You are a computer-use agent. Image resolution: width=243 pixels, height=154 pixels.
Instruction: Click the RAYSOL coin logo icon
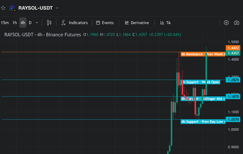point(13,8)
